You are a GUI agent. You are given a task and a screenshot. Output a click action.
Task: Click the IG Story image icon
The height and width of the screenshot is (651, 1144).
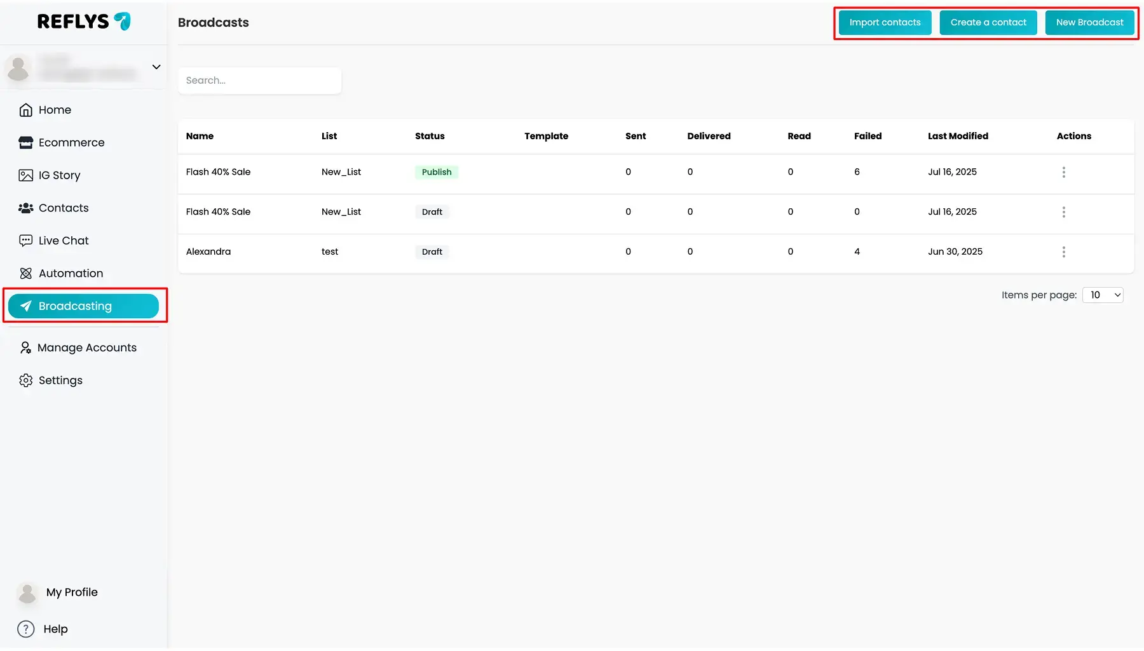(x=25, y=175)
